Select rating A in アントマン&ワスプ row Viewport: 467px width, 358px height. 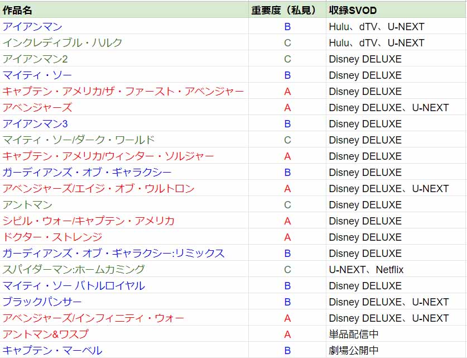pyautogui.click(x=287, y=334)
